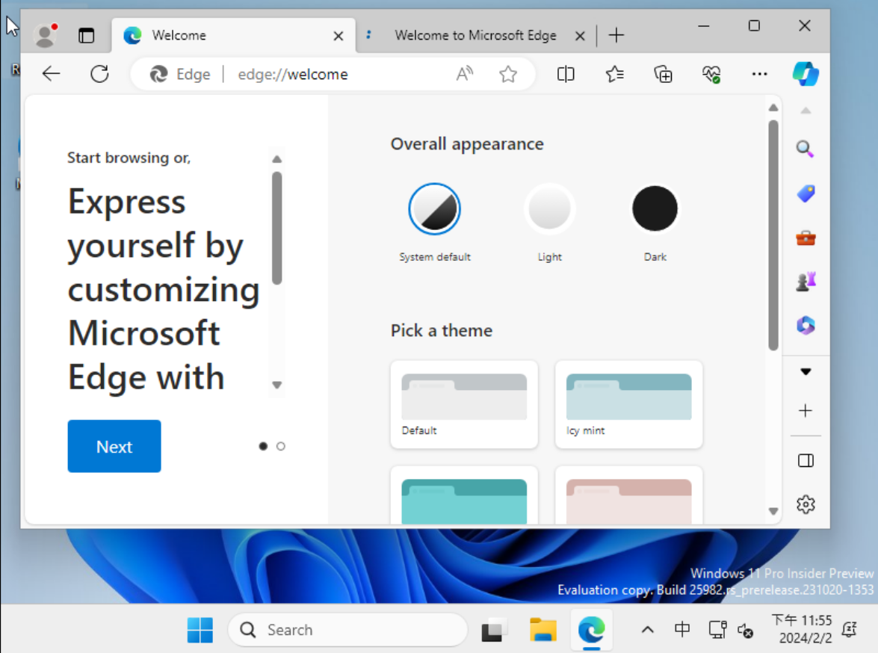Toggle the sidebar hide panel icon

pos(806,460)
